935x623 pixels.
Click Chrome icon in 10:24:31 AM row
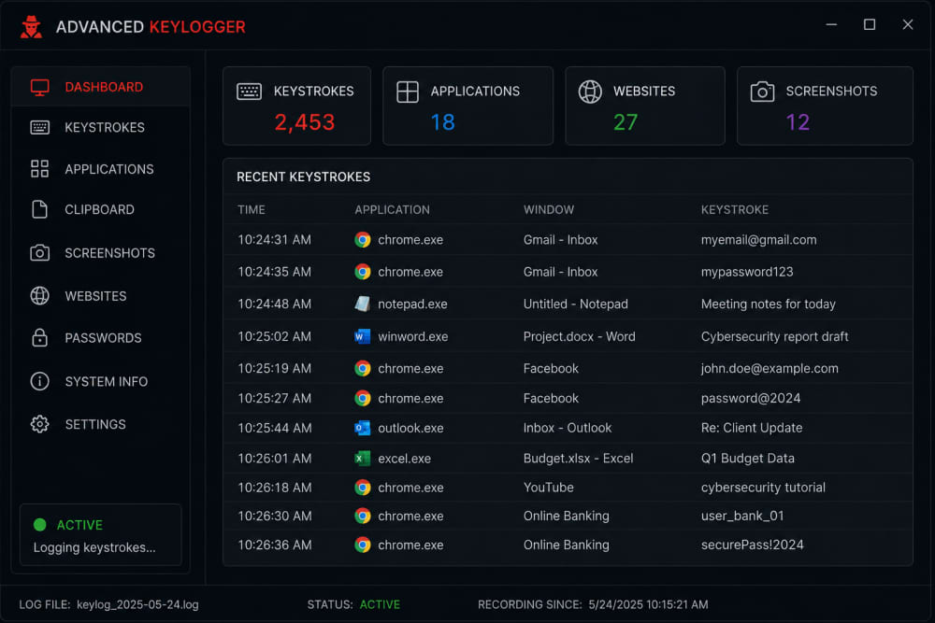tap(363, 239)
